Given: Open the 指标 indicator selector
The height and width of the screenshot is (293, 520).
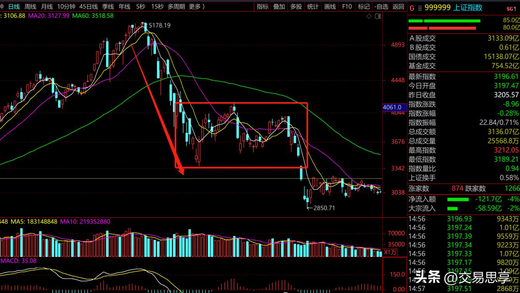Looking at the screenshot, I should click(263, 7).
